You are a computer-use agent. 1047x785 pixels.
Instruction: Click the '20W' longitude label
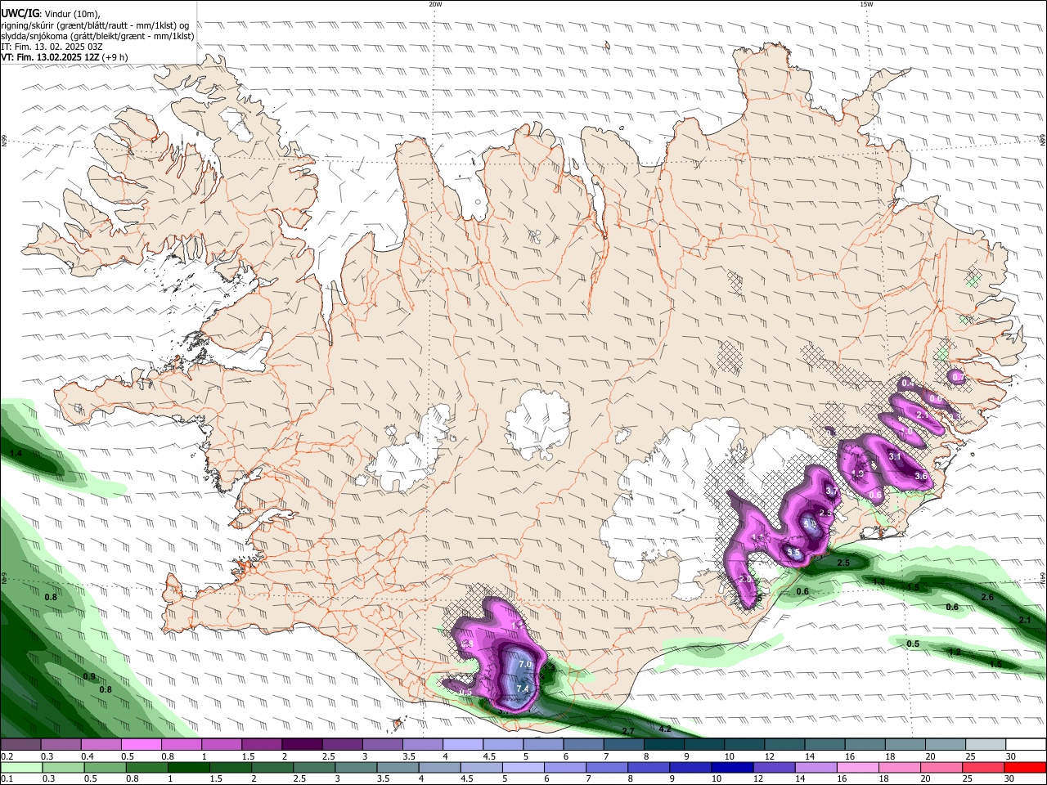click(435, 4)
